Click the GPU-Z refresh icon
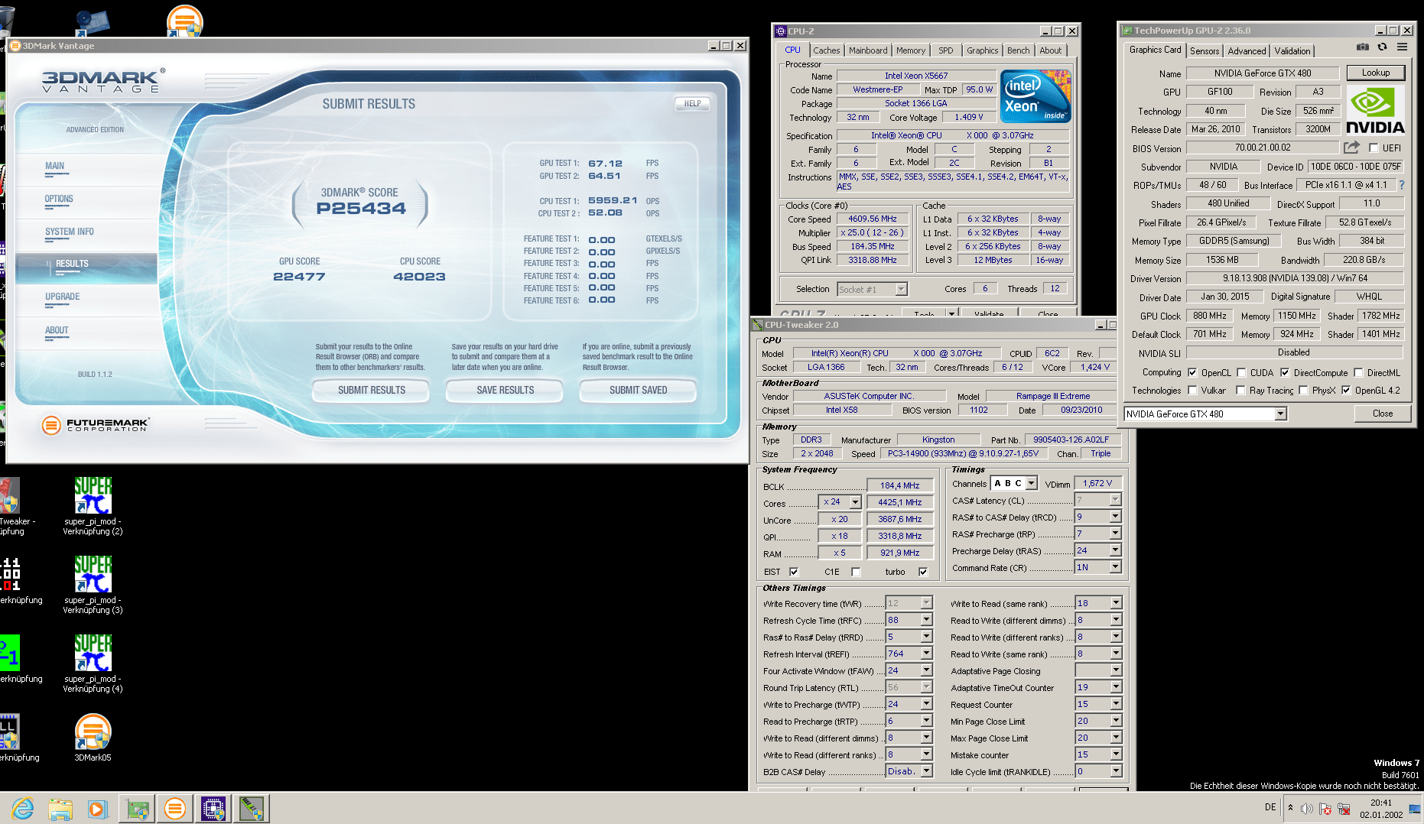Screen dimensions: 1424x824 [x=1382, y=47]
